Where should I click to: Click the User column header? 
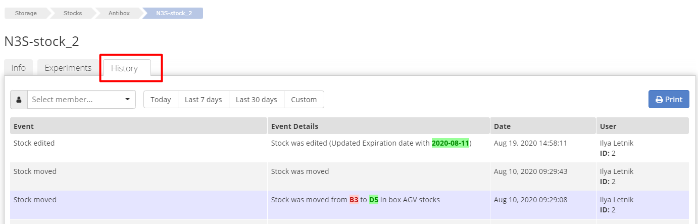click(x=608, y=126)
